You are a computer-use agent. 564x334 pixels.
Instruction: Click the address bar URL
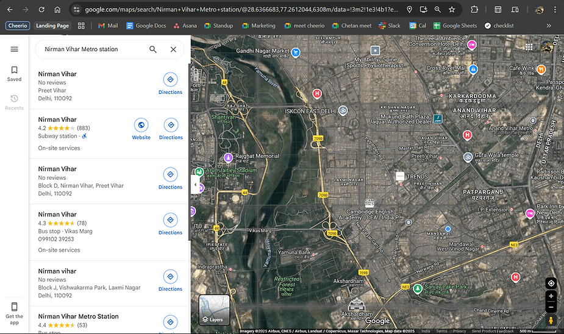coord(241,10)
